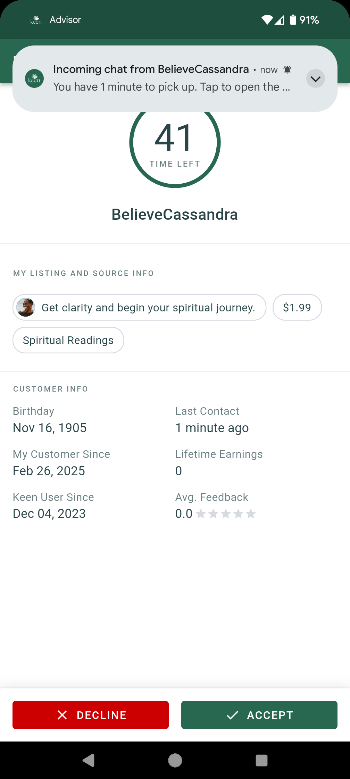Tap the advisor profile photo thumbnail
The height and width of the screenshot is (779, 350).
click(x=26, y=307)
